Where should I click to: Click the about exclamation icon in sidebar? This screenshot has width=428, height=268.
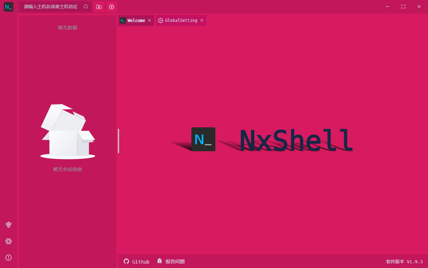[x=9, y=257]
